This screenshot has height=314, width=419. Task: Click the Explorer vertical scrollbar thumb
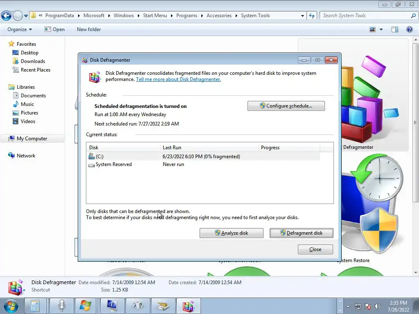416,123
